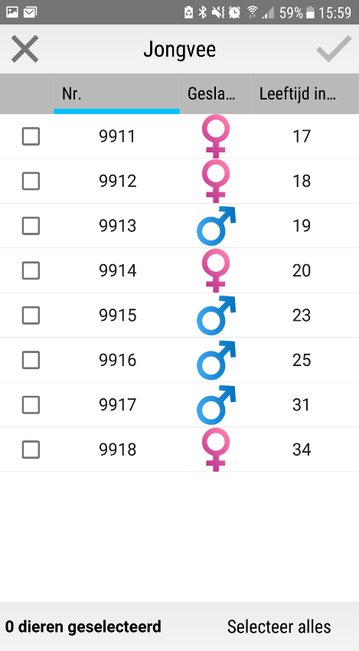Screen dimensions: 359x651
Task: Tap the male symbol for animal 9916
Action: [216, 361]
